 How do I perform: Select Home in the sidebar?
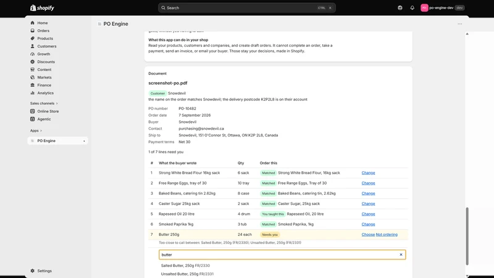(42, 23)
